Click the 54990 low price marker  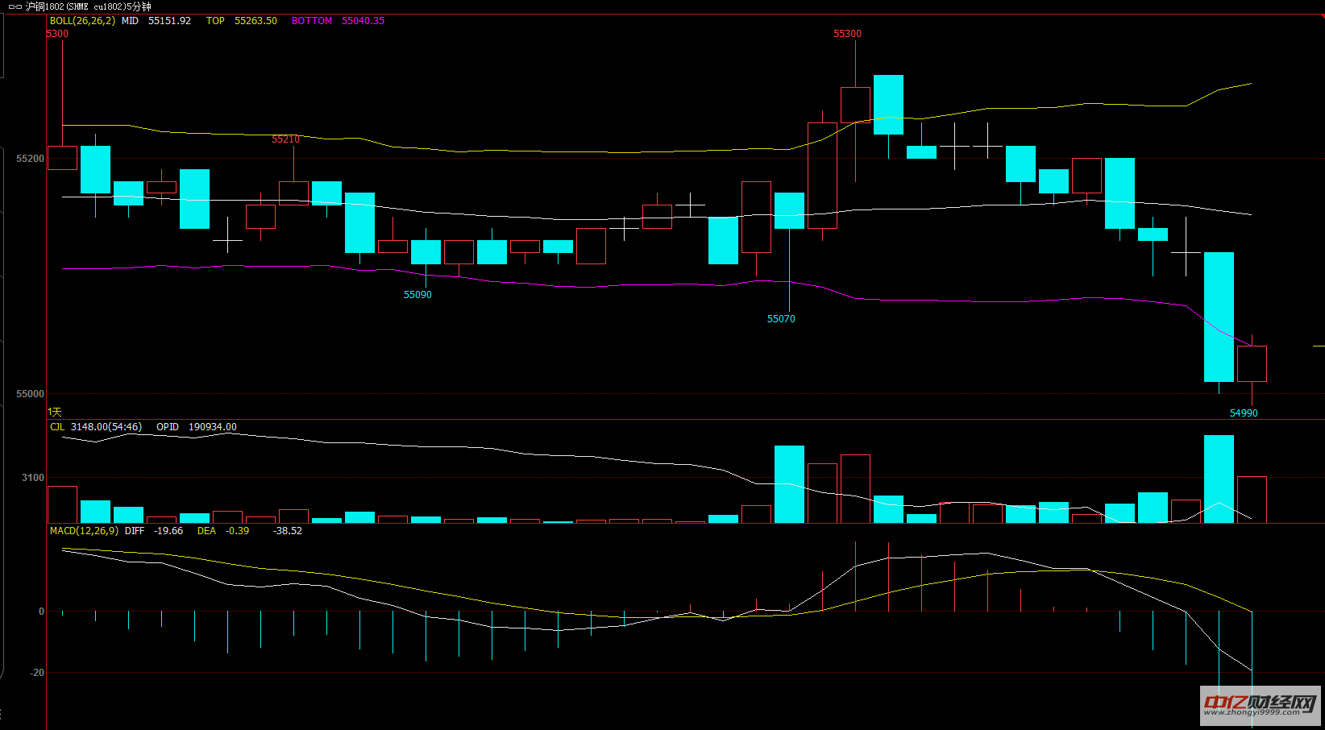[x=1244, y=413]
